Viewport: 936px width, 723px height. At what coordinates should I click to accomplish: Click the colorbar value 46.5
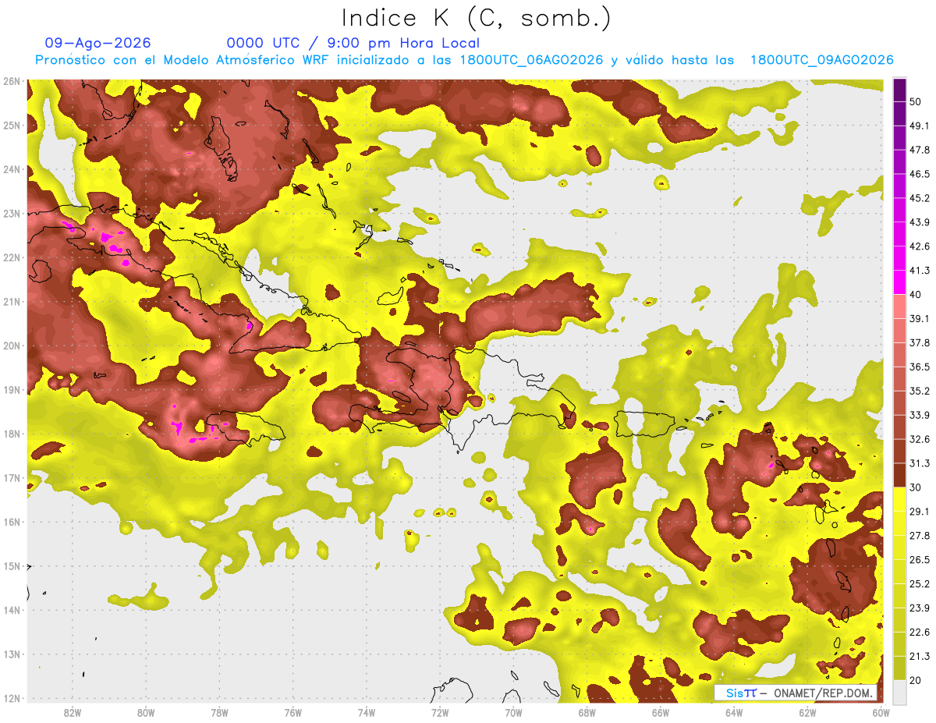920,174
